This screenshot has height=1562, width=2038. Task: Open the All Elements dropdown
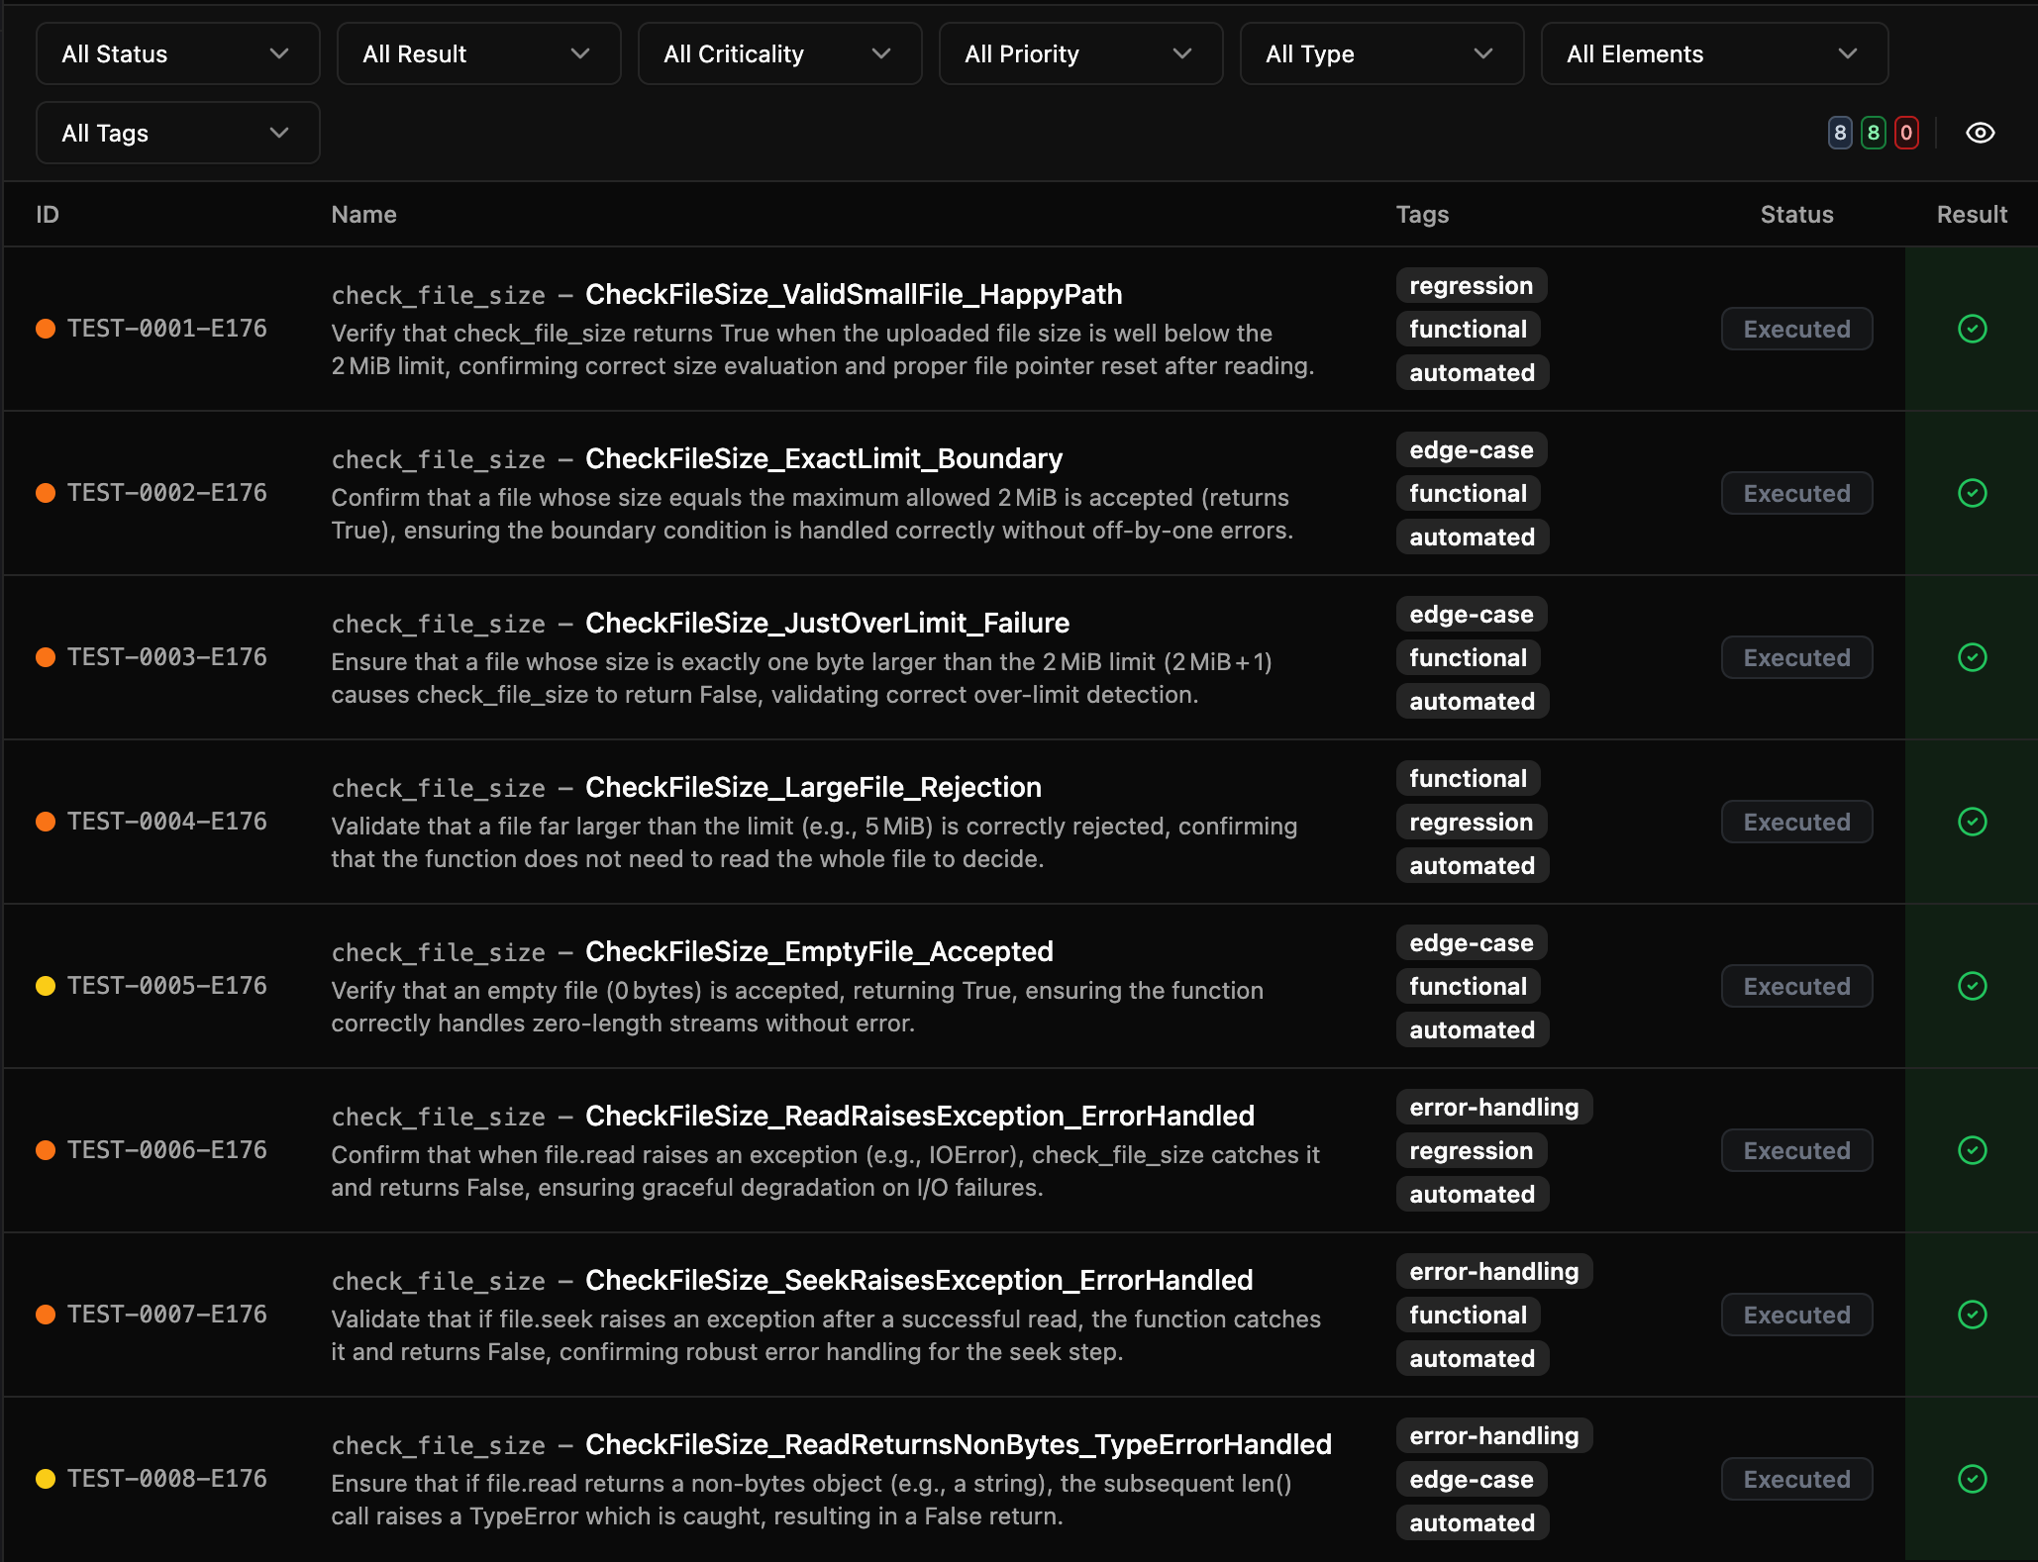[1715, 53]
